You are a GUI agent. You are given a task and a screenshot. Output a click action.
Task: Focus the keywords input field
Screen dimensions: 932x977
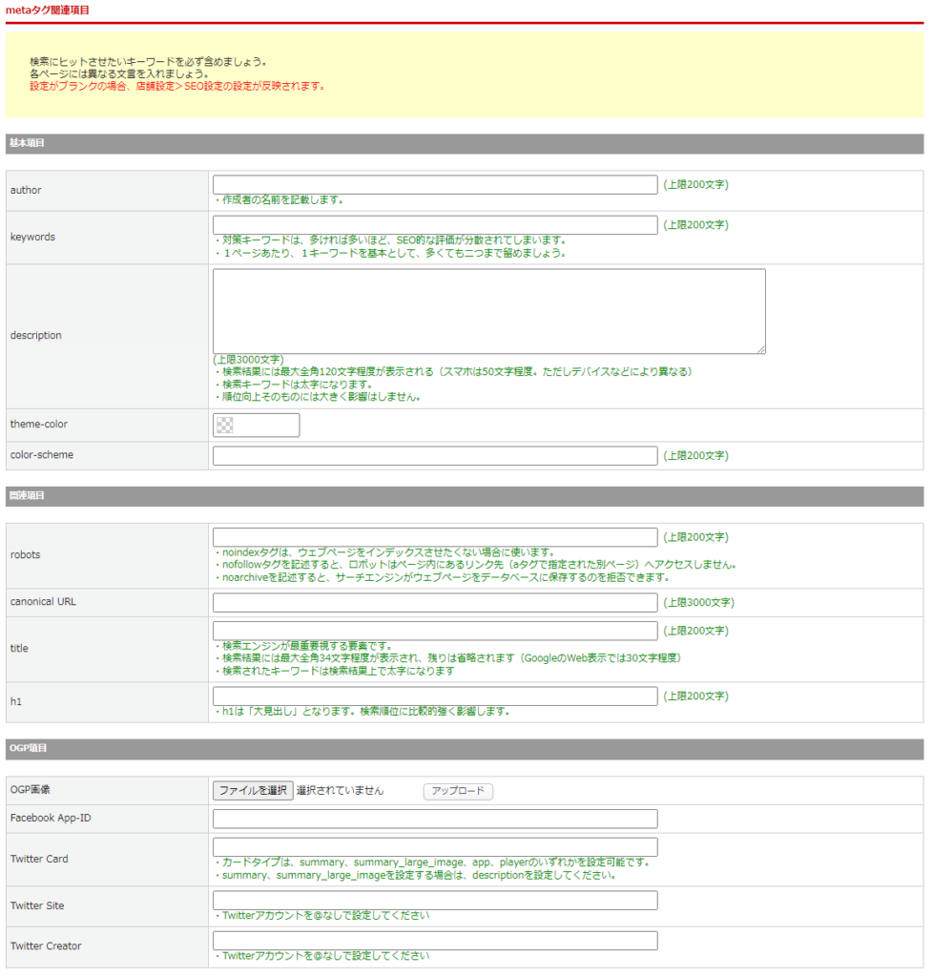pyautogui.click(x=435, y=225)
